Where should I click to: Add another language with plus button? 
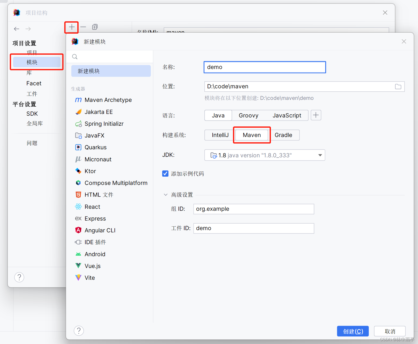(x=316, y=115)
